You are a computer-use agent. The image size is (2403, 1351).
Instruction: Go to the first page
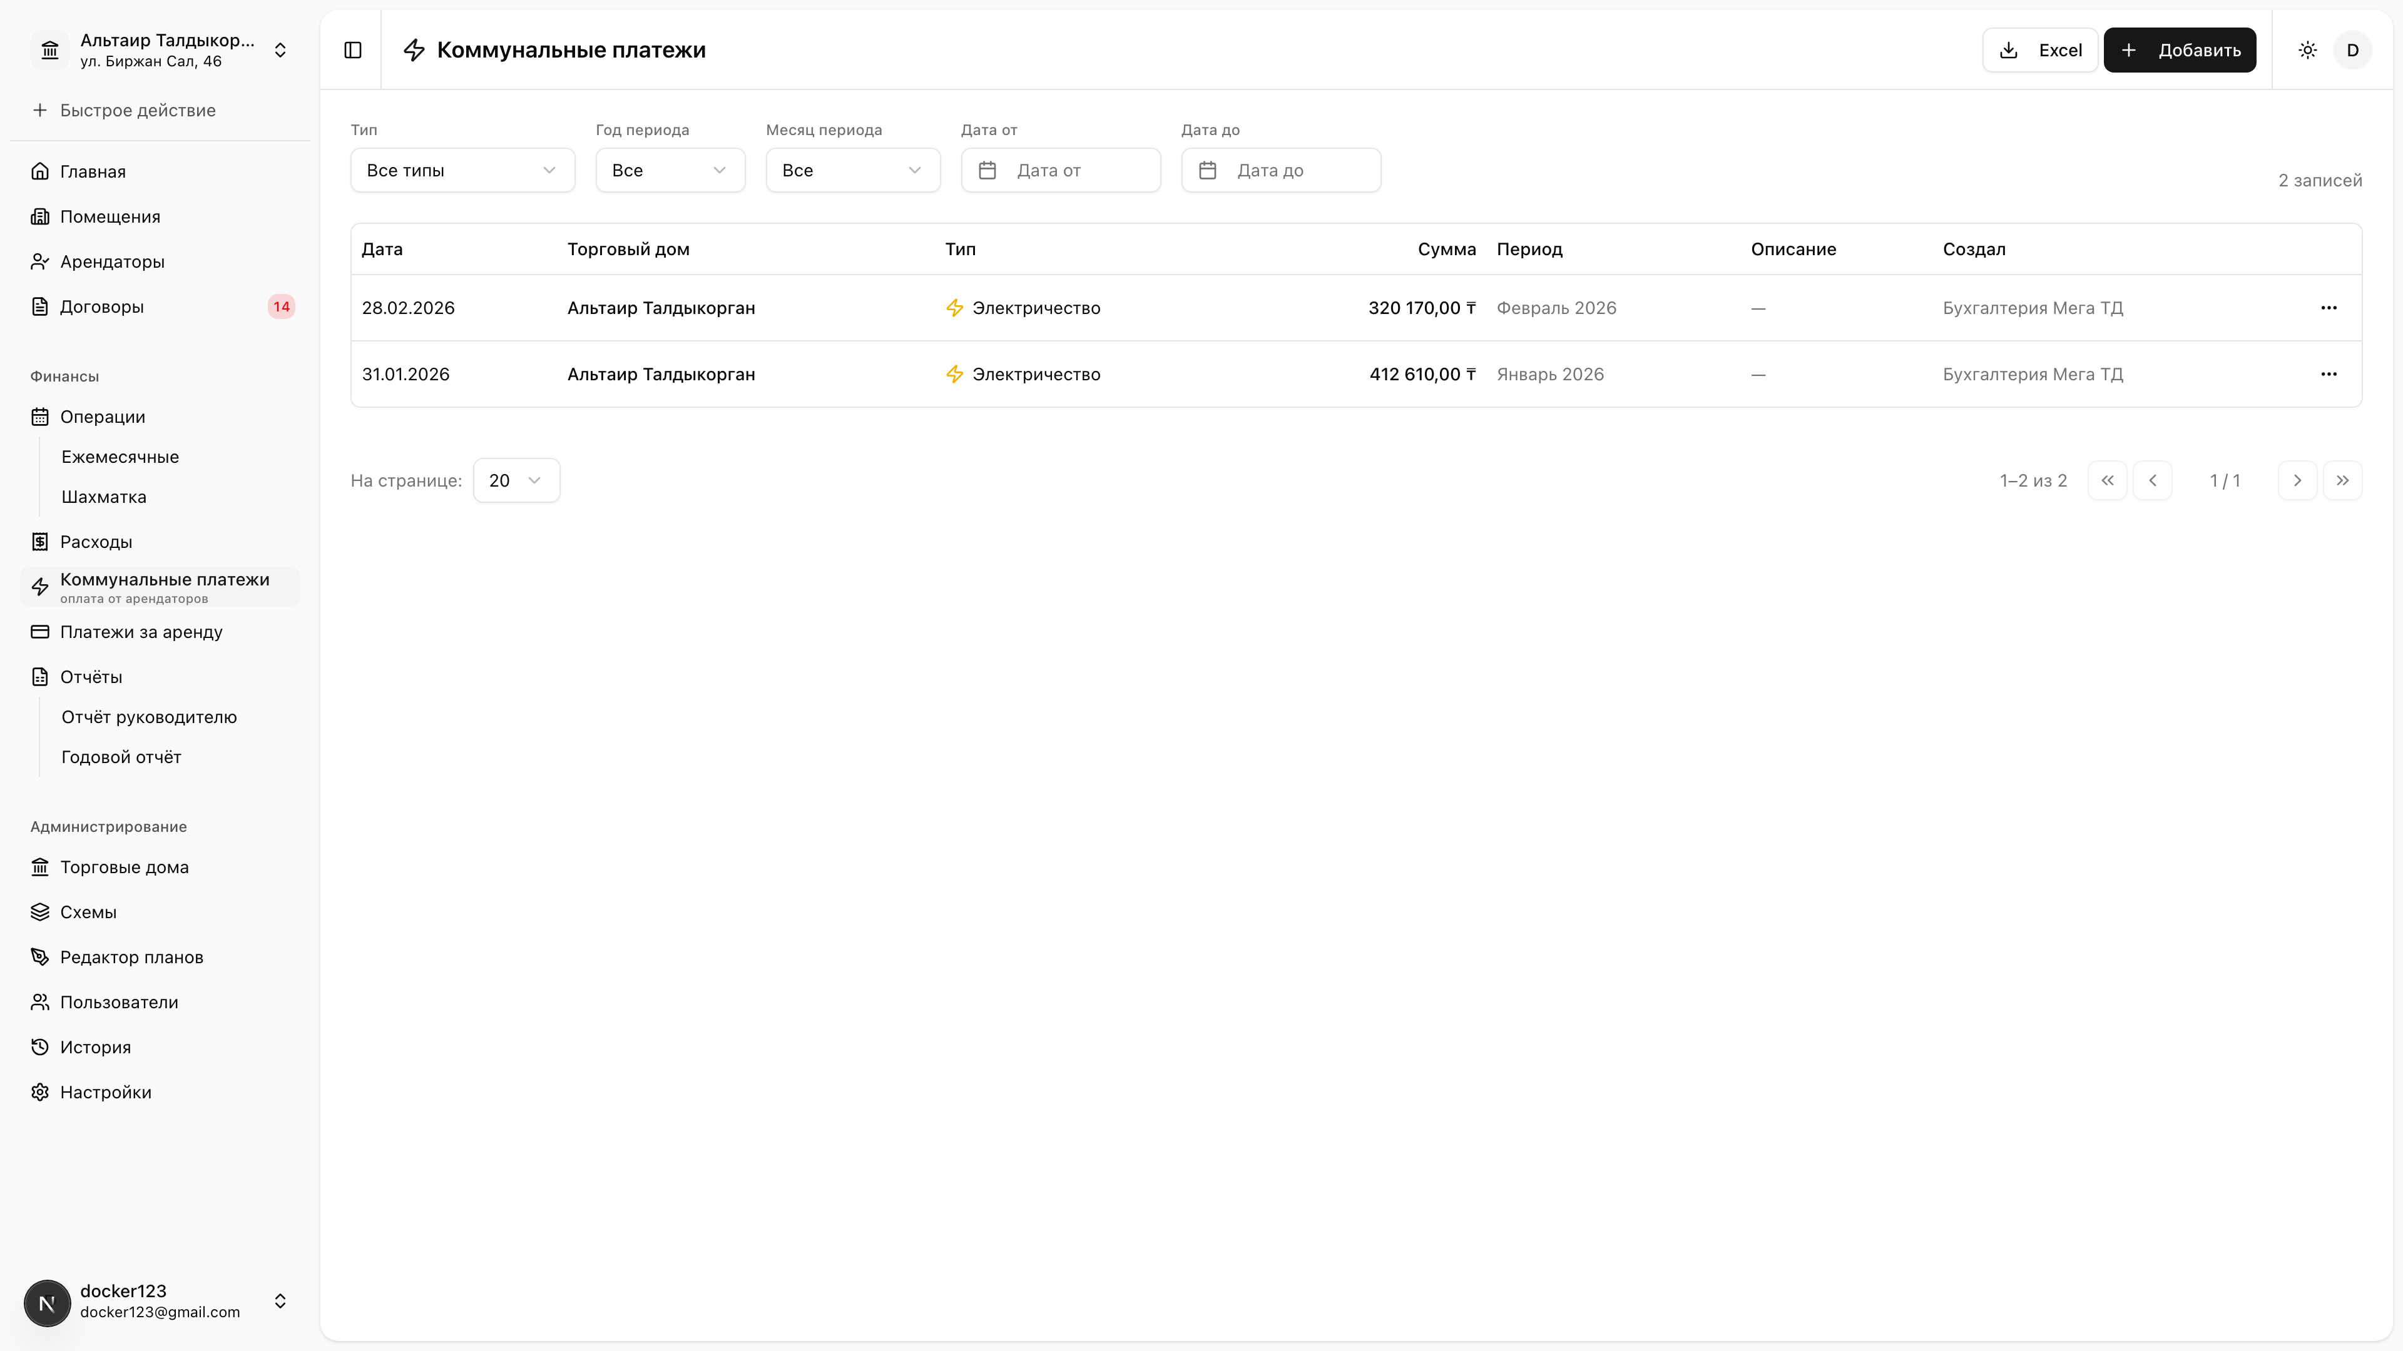click(2107, 480)
